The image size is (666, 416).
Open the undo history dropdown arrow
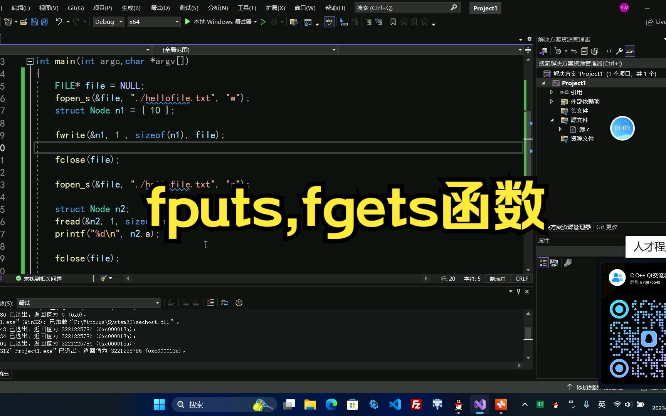click(68, 22)
